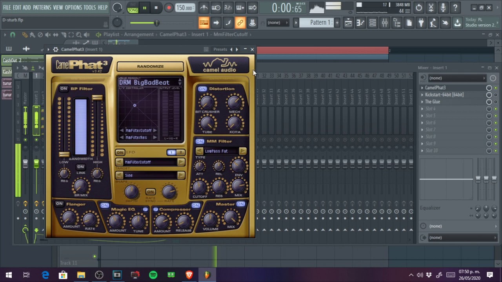Toggle the metronome icon
The image size is (502, 282).
[204, 7]
